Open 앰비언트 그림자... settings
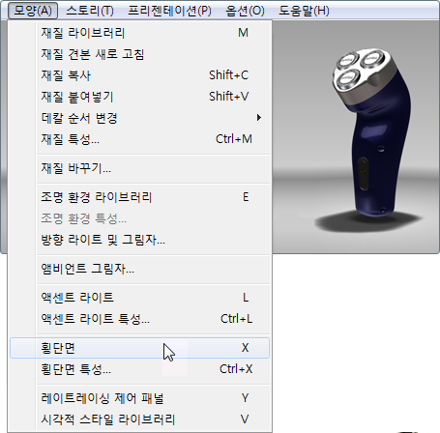 [139, 269]
